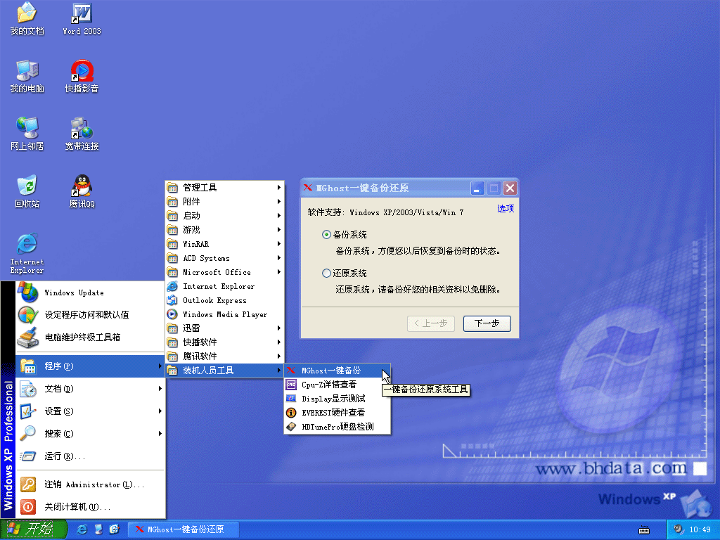Launch Outlook Express from Programs menu
Screen dimensions: 720x540
pyautogui.click(x=224, y=300)
